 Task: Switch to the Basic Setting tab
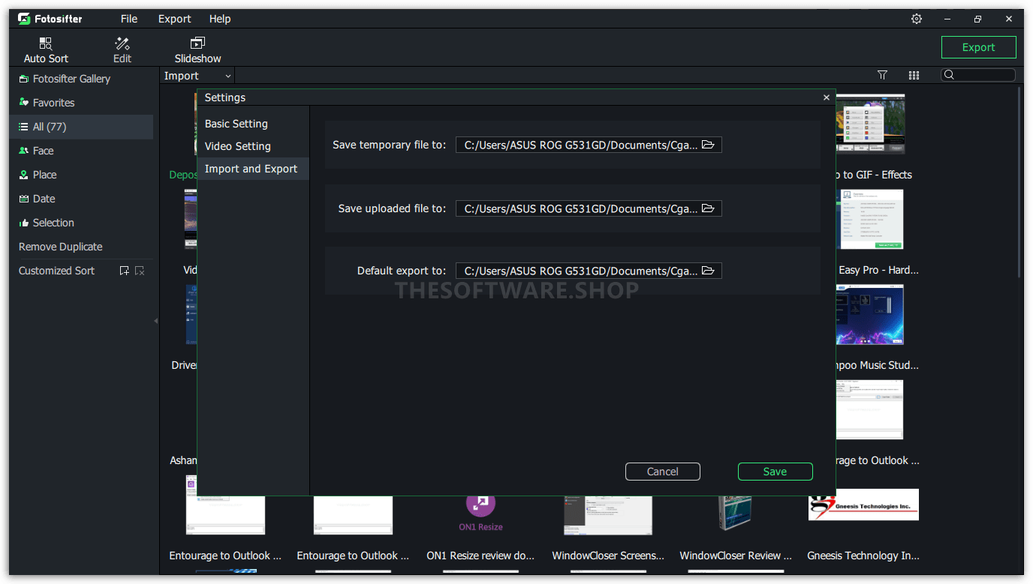(x=236, y=123)
